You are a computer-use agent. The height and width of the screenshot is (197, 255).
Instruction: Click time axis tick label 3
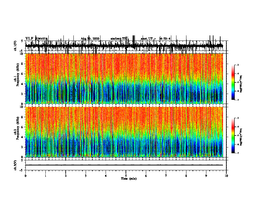[86, 176]
